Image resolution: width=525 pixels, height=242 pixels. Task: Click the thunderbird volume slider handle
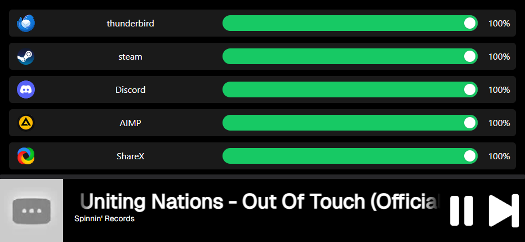469,23
